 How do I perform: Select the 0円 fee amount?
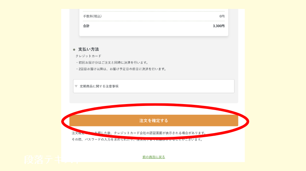click(x=222, y=16)
